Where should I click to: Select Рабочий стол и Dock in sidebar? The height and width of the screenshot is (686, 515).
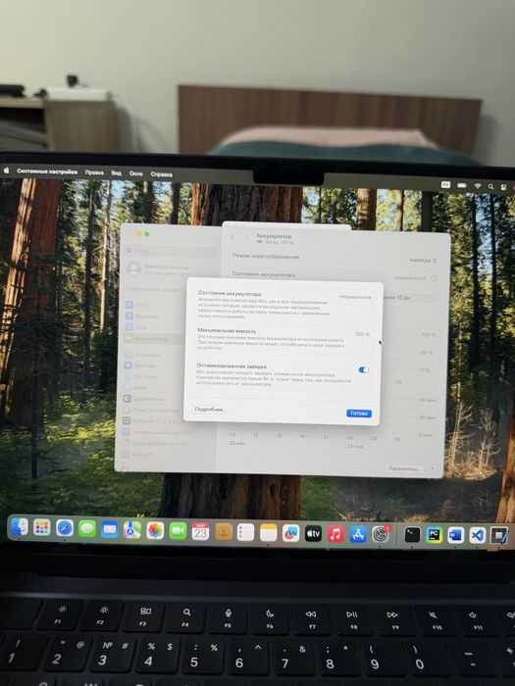tap(153, 420)
